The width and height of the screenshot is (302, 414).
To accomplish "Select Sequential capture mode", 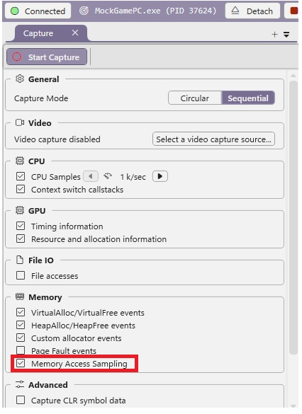I will click(x=248, y=98).
